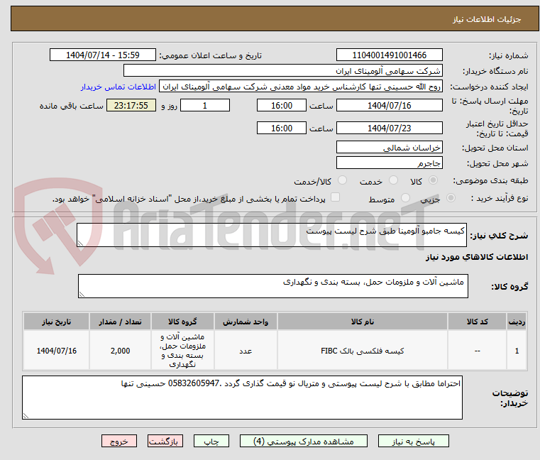Click the quantity cell 2,000
The height and width of the screenshot is (460, 540).
coord(120,351)
